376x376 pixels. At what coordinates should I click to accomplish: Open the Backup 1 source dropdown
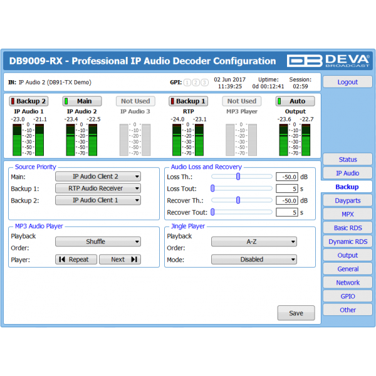[x=98, y=189]
